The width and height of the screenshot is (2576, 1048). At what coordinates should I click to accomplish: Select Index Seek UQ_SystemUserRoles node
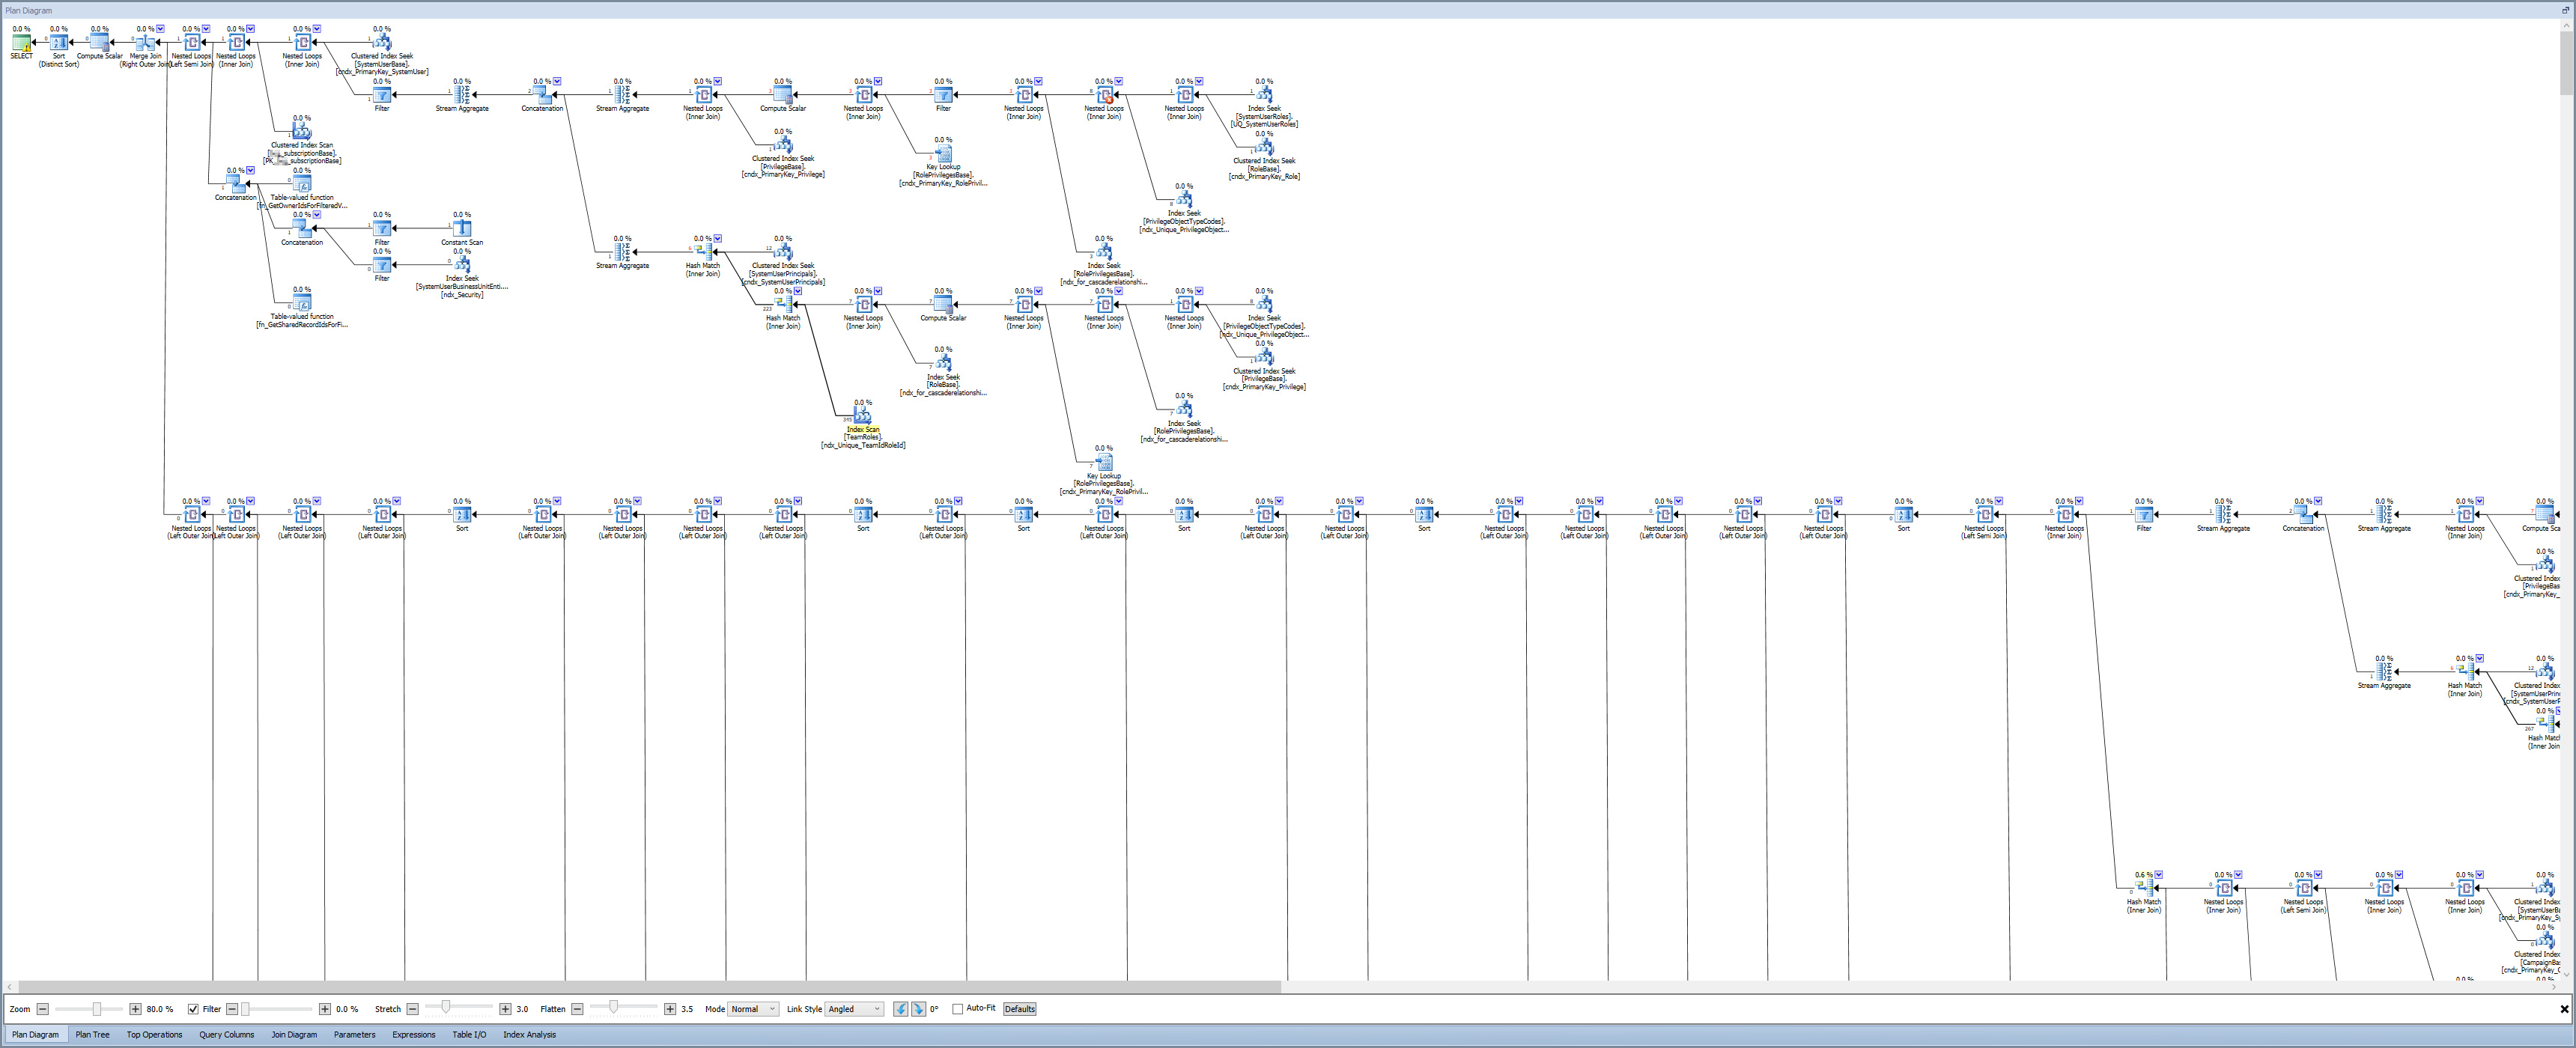coord(1264,95)
